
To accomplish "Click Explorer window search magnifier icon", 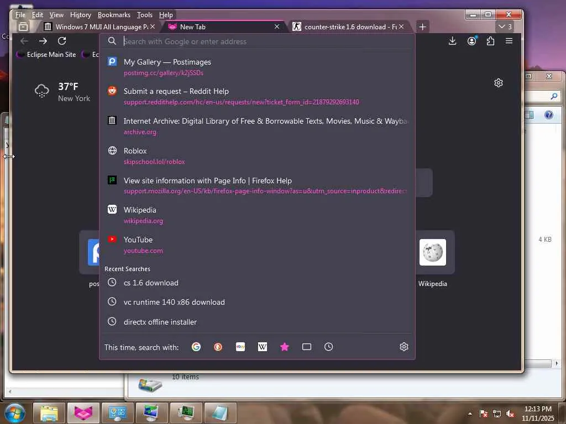I will point(554,96).
